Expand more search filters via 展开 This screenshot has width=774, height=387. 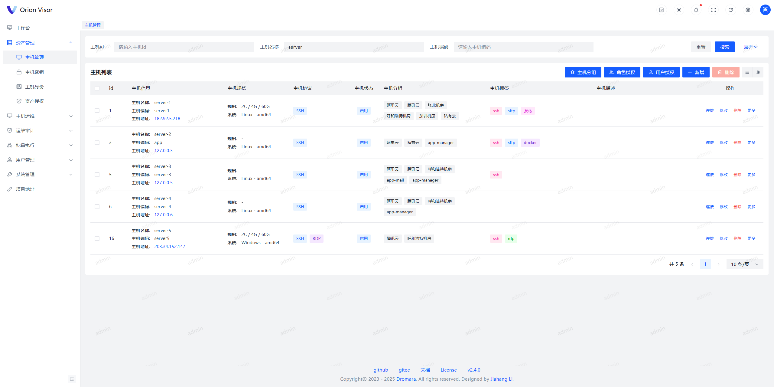pos(750,47)
